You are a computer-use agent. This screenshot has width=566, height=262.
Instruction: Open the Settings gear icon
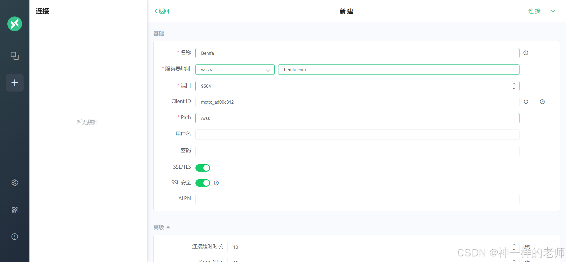[x=15, y=183]
